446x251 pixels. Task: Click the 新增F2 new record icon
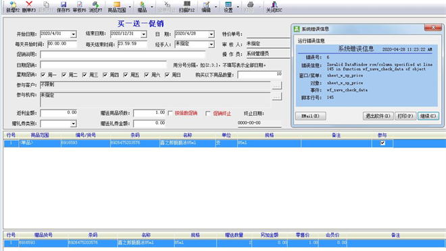tap(13, 4)
